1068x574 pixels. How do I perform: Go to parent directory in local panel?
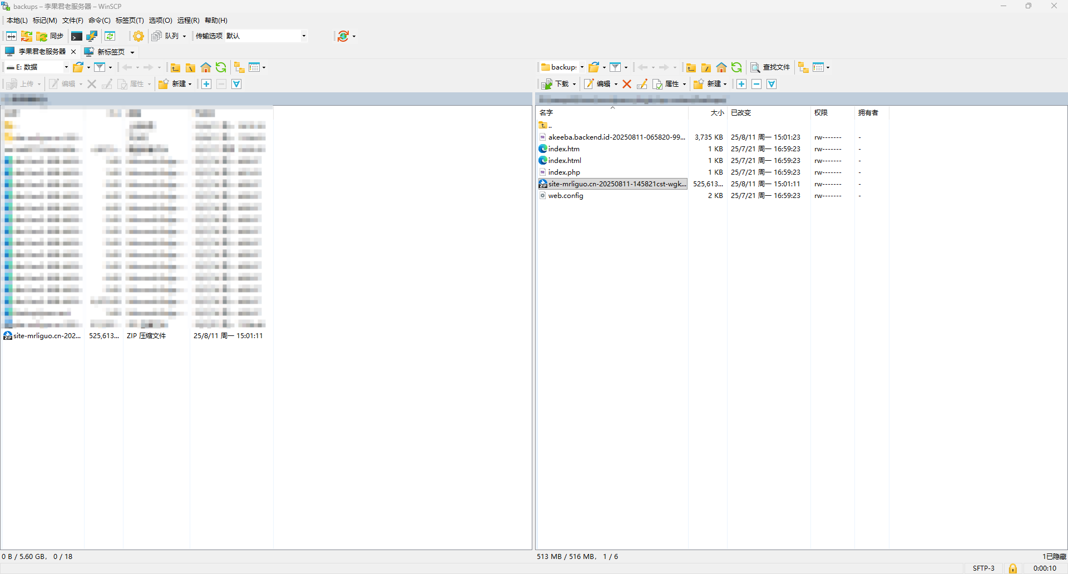[x=175, y=67]
